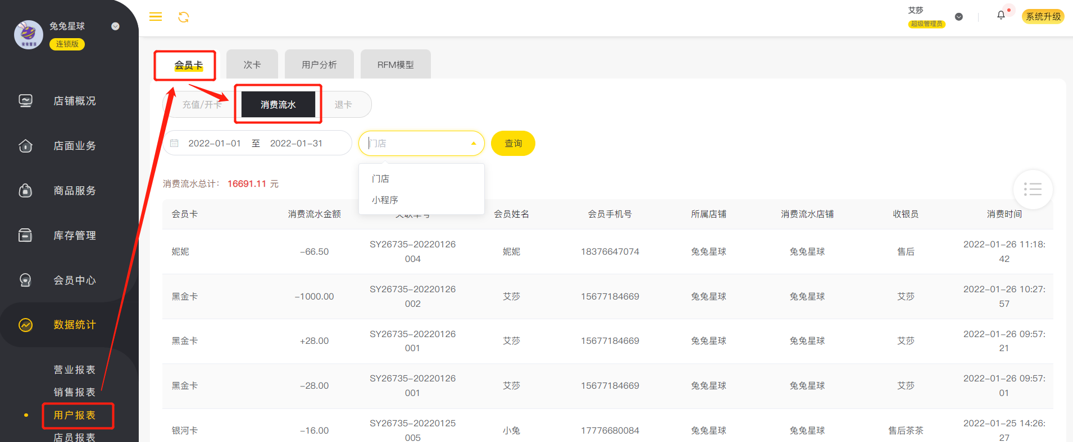
Task: Click the 收银员 column header
Action: click(x=906, y=214)
